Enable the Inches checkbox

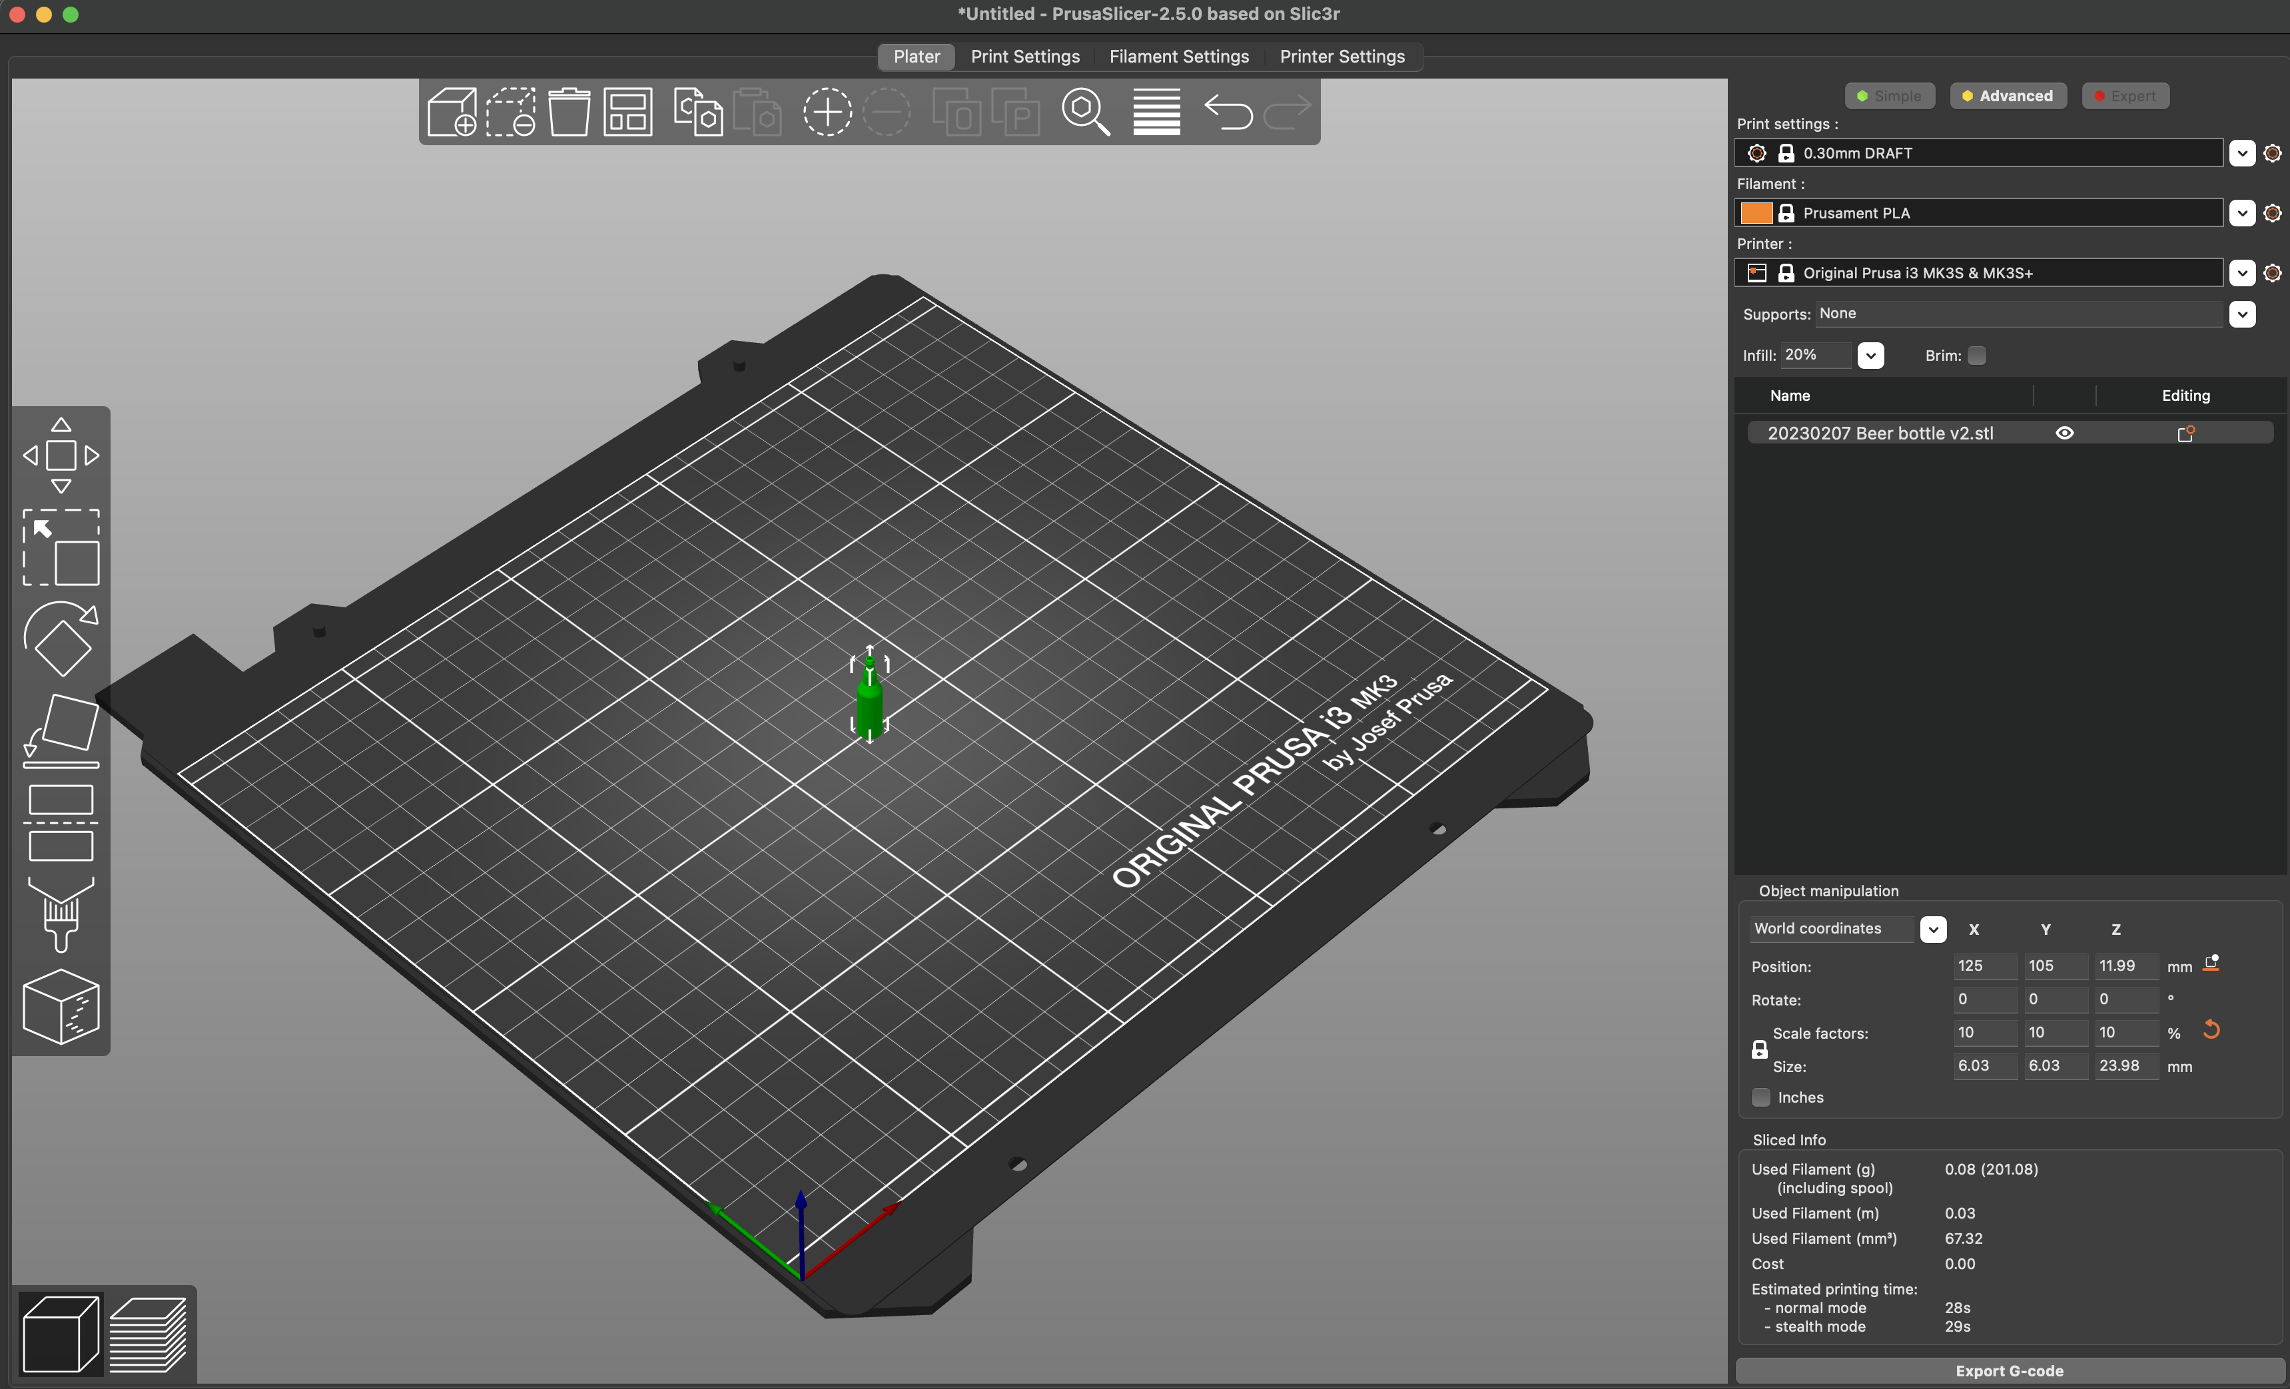tap(1761, 1097)
